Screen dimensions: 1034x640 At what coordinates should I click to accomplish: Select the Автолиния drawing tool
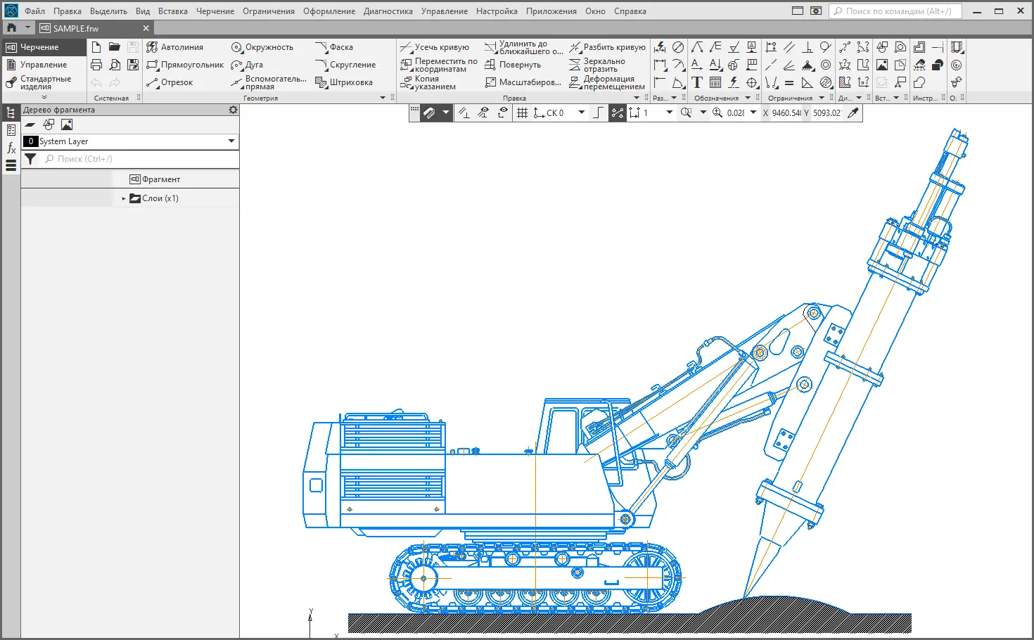176,47
